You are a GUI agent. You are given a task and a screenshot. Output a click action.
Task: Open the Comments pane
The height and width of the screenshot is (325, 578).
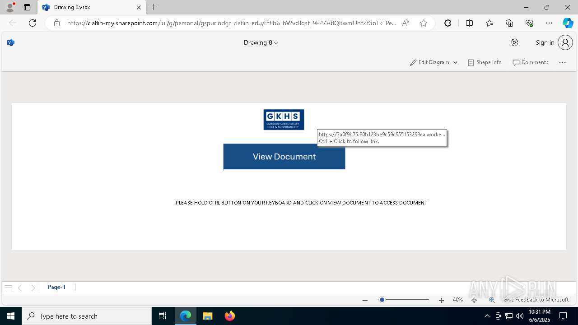pyautogui.click(x=530, y=62)
